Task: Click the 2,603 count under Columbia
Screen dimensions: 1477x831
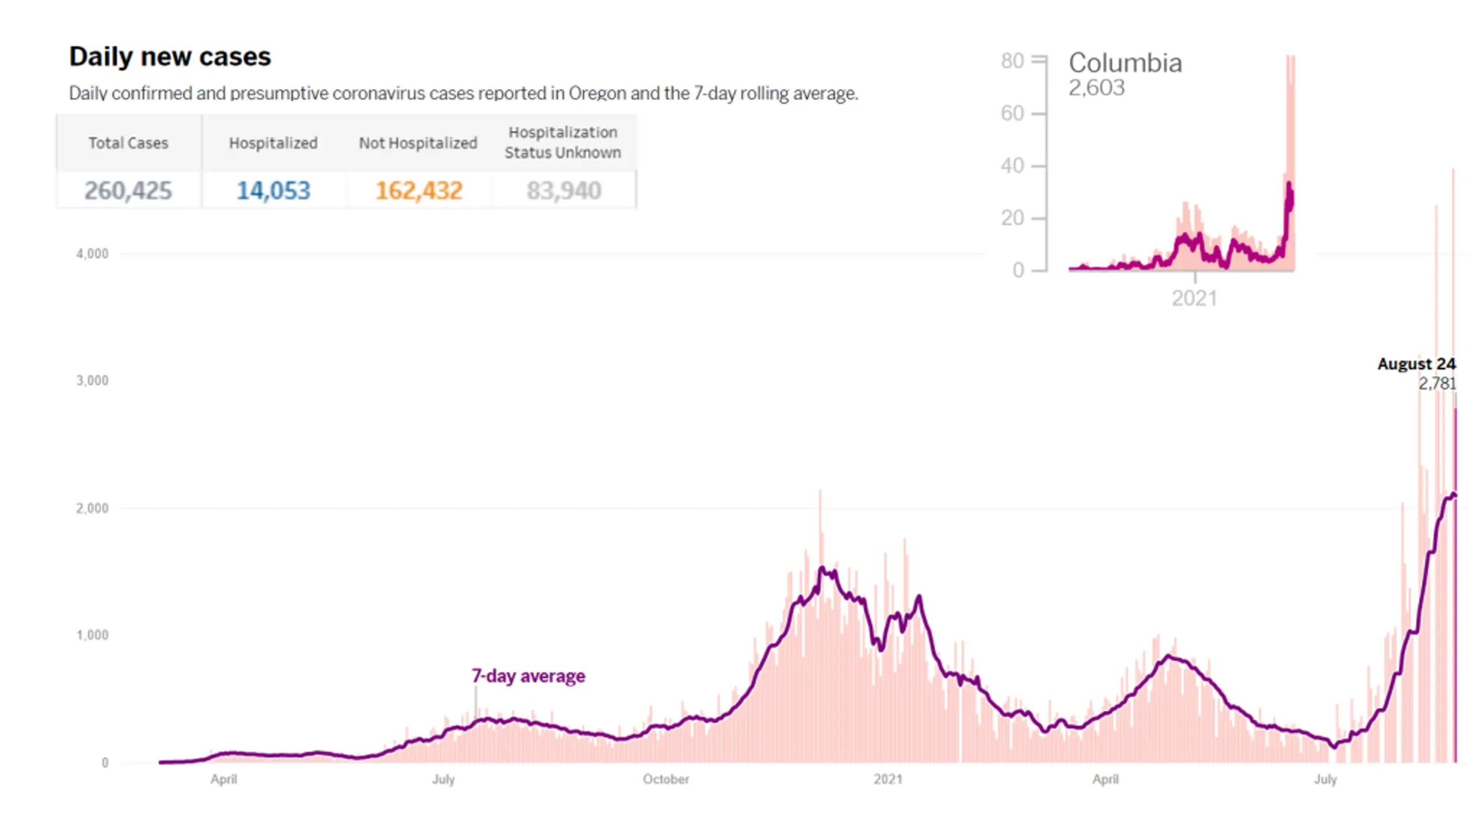Action: [1096, 88]
